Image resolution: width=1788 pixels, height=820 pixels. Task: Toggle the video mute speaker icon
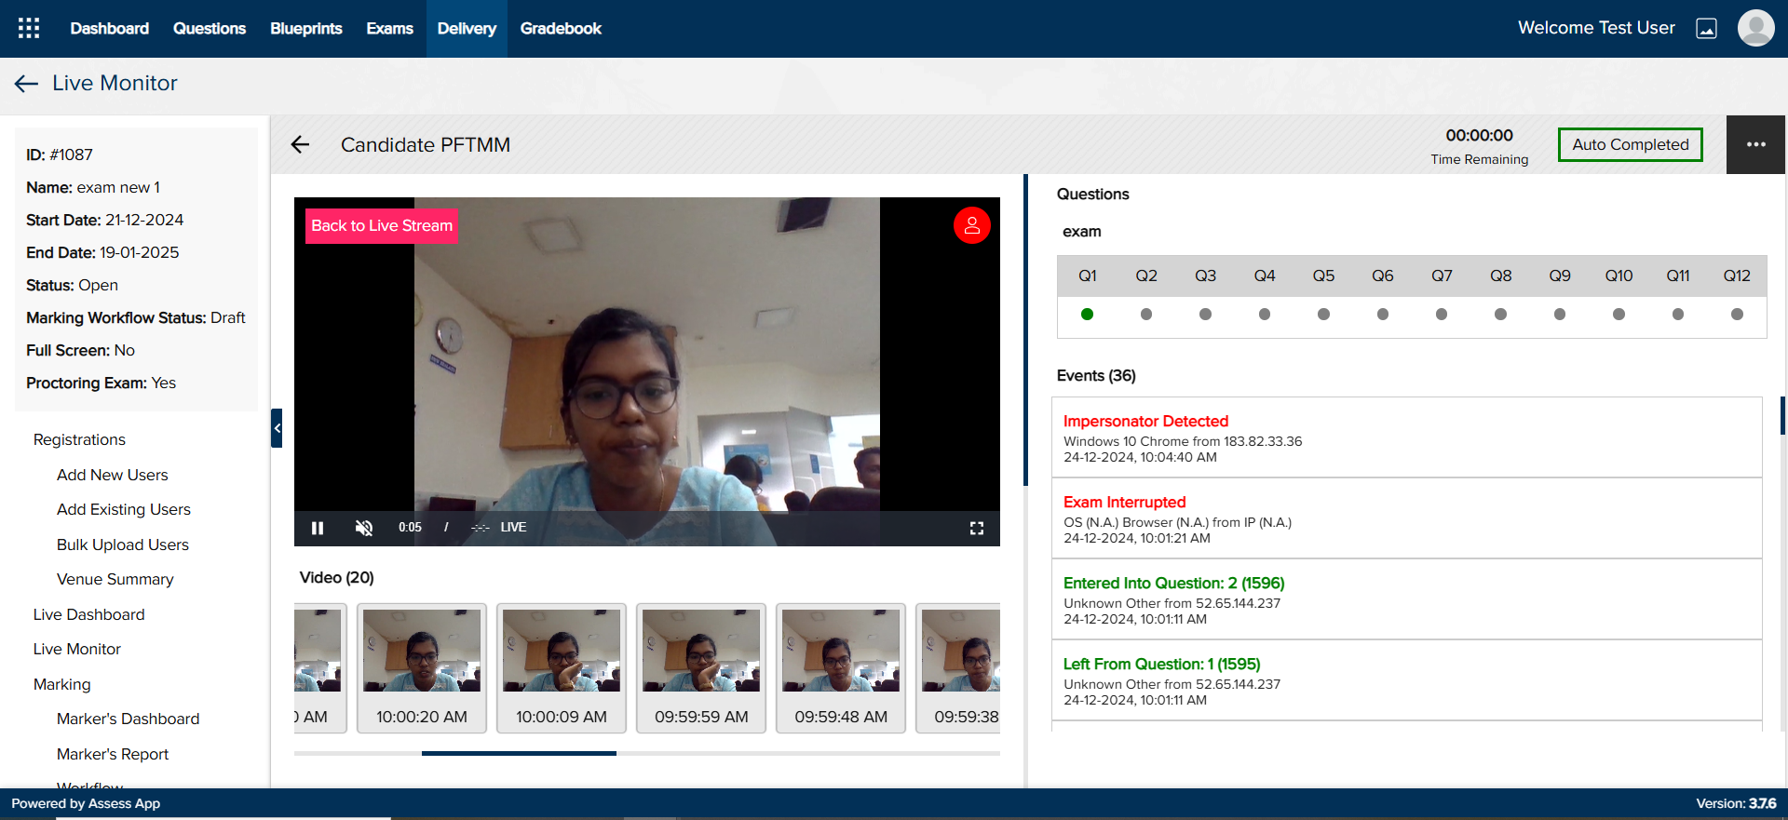tap(364, 528)
